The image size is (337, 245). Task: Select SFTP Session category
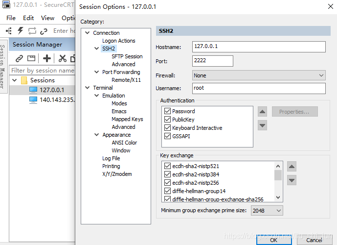coord(127,56)
